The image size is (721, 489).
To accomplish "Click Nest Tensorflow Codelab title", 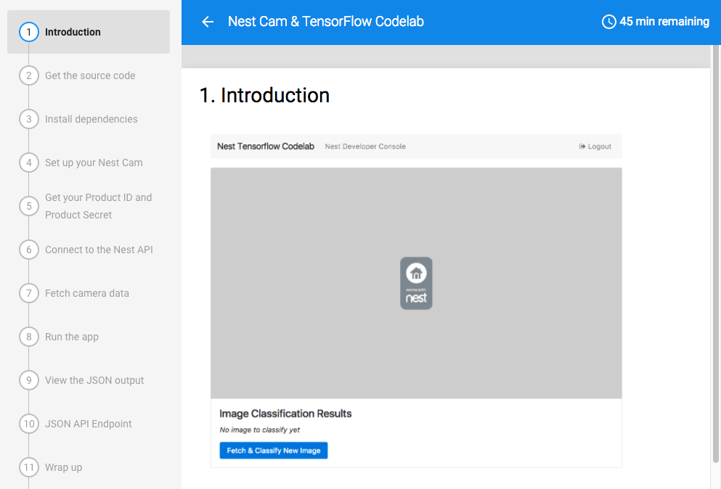I will tap(266, 146).
